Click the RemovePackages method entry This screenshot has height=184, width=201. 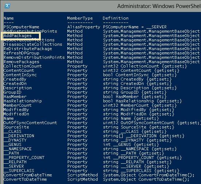tap(21, 62)
